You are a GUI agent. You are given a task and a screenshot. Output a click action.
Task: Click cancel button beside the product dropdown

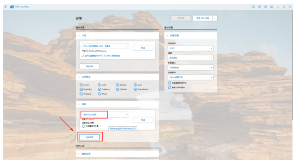(143, 48)
